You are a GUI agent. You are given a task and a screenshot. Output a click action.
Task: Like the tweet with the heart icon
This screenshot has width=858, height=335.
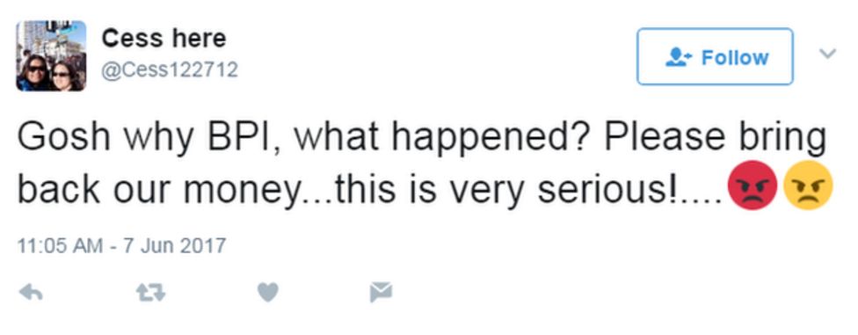coord(268,293)
